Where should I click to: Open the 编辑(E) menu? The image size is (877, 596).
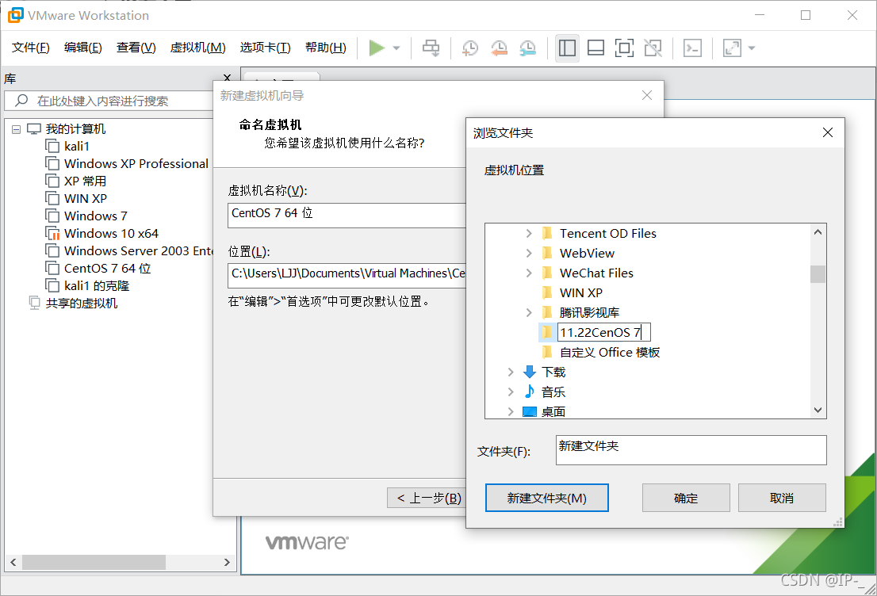pyautogui.click(x=82, y=48)
